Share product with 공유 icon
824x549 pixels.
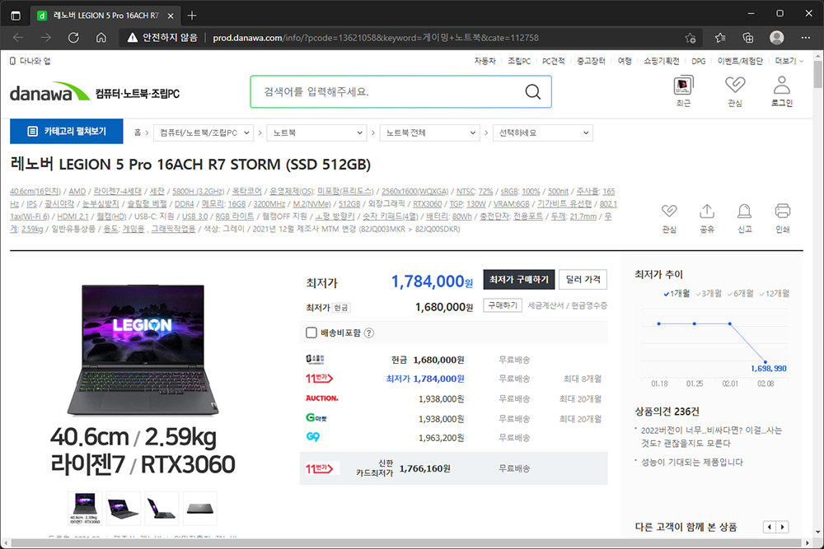[707, 211]
